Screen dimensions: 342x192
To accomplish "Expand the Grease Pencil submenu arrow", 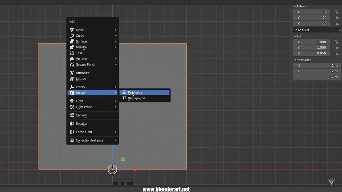I will click(116, 64).
